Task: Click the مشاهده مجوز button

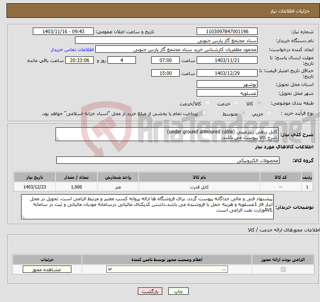Action: pos(47,270)
